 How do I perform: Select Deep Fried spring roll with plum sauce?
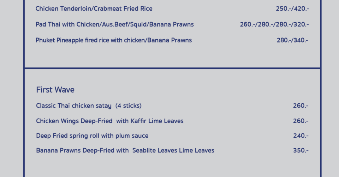coord(92,136)
